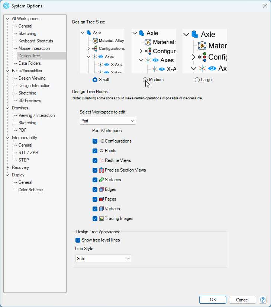Viewport: 271px width, 307px height.
Task: Open the Line Style dropdown
Action: pos(103,259)
